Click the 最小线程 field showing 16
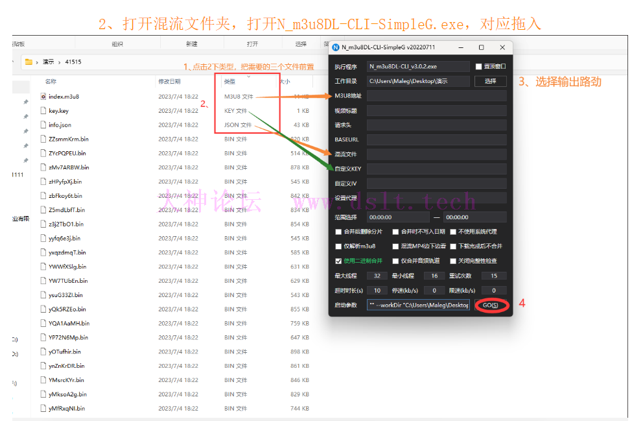 [434, 276]
